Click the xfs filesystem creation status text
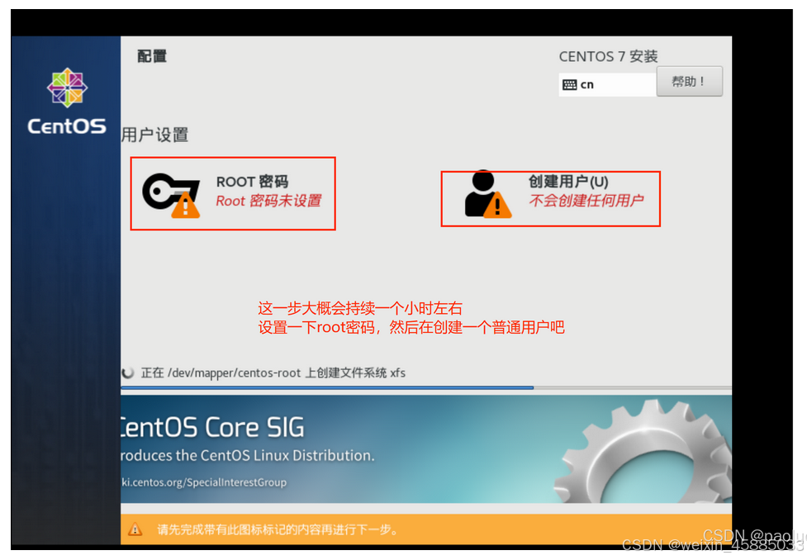 [x=273, y=373]
